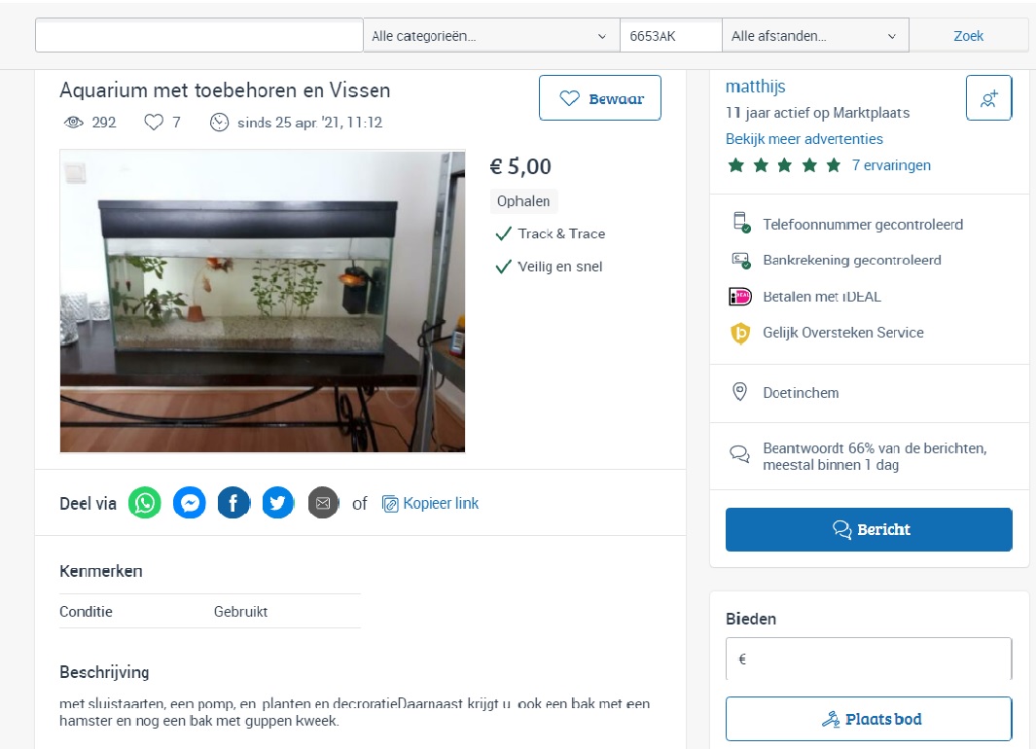Share via Facebook Messenger icon
This screenshot has height=749, width=1036.
(x=190, y=503)
